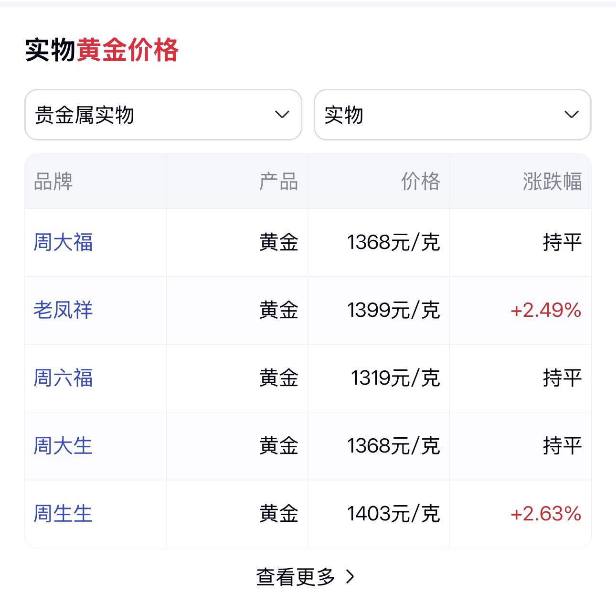The image size is (616, 594).
Task: Click the 1319元/克 price cell
Action: pos(395,378)
